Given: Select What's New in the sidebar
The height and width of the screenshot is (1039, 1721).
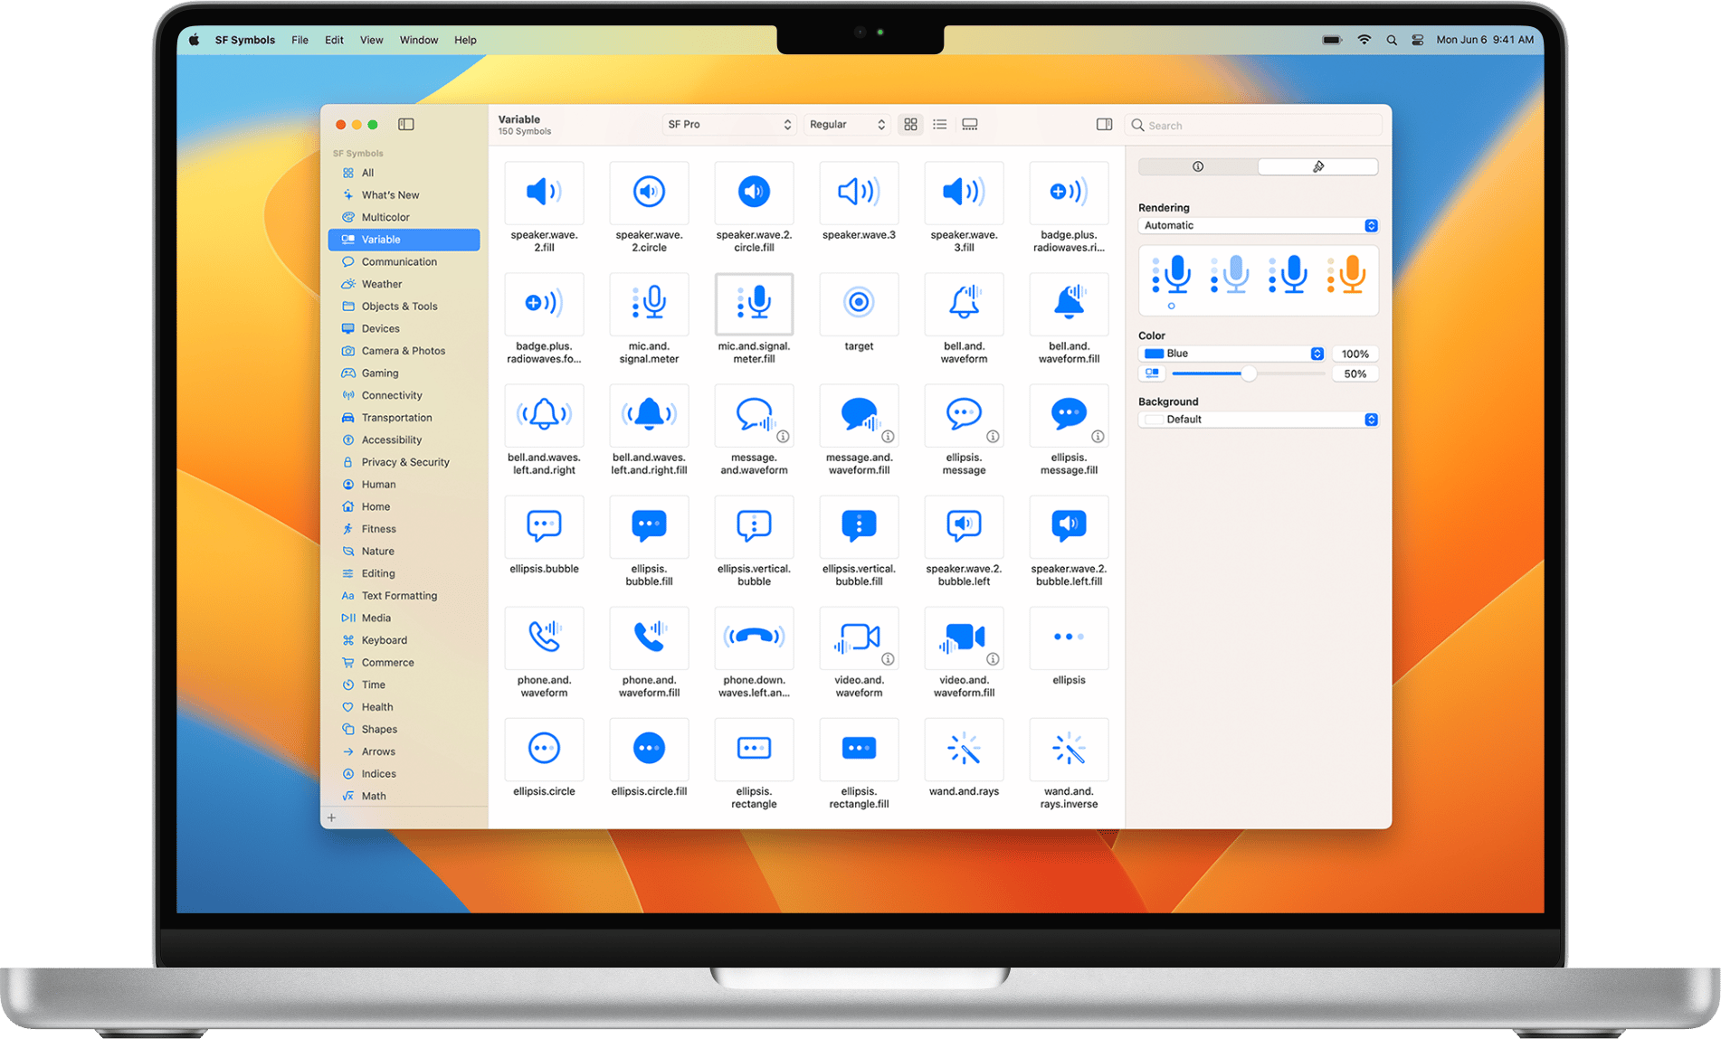Looking at the screenshot, I should [x=389, y=194].
